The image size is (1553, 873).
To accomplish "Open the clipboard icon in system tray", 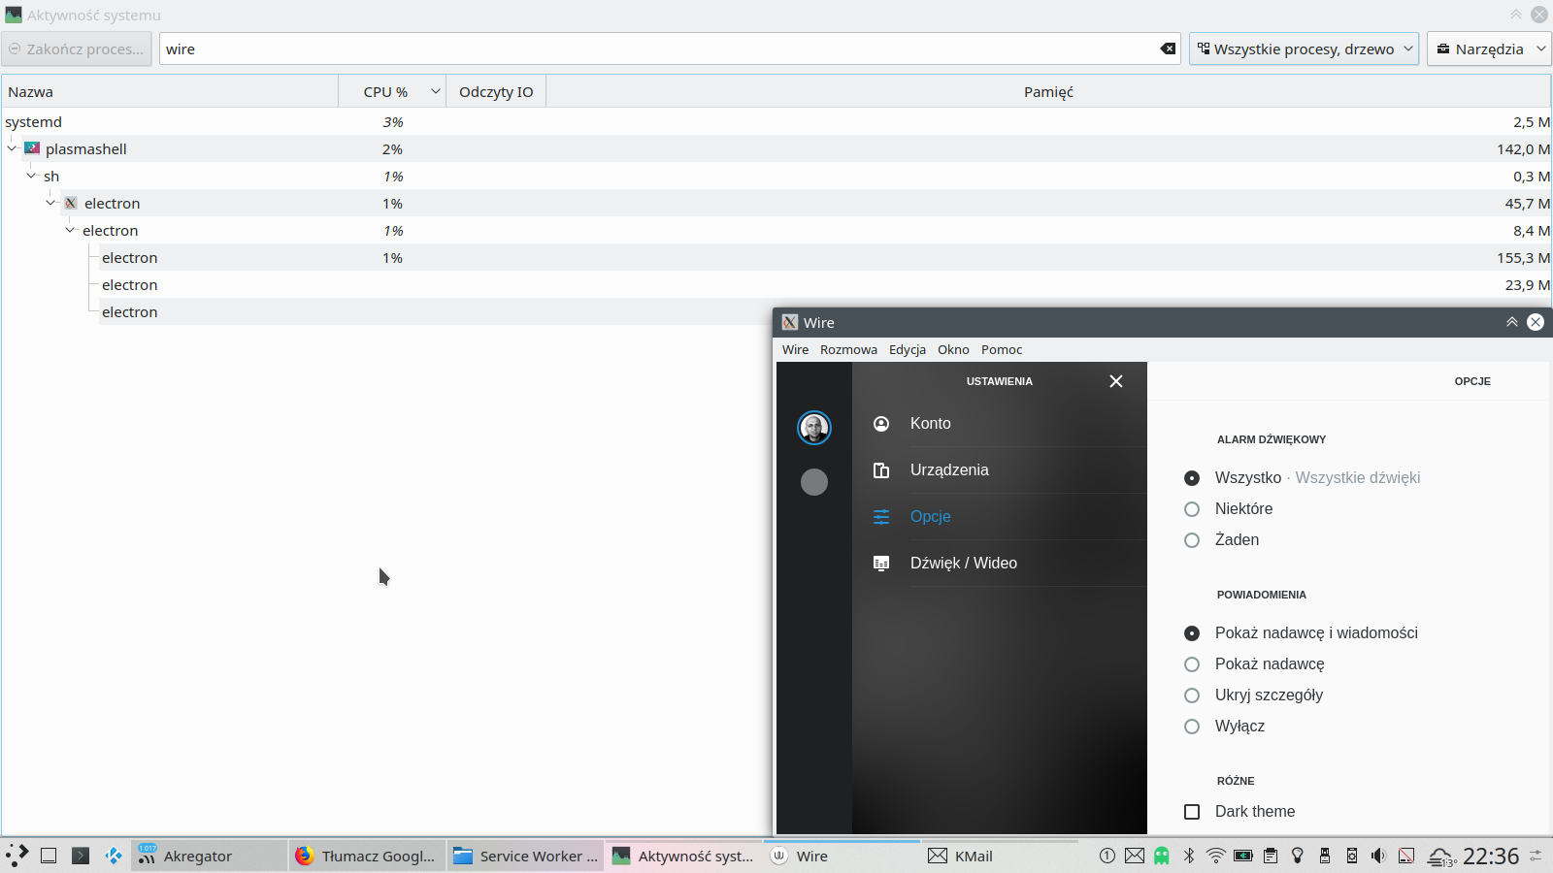I will [x=1271, y=857].
